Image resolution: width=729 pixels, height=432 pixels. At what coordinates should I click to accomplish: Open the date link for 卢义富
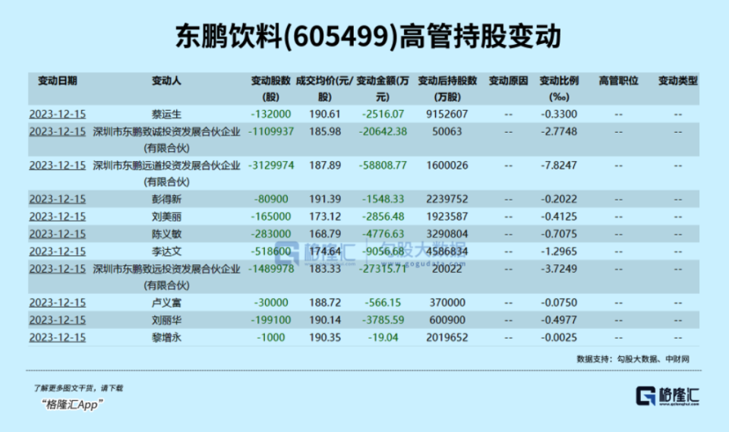pyautogui.click(x=57, y=303)
